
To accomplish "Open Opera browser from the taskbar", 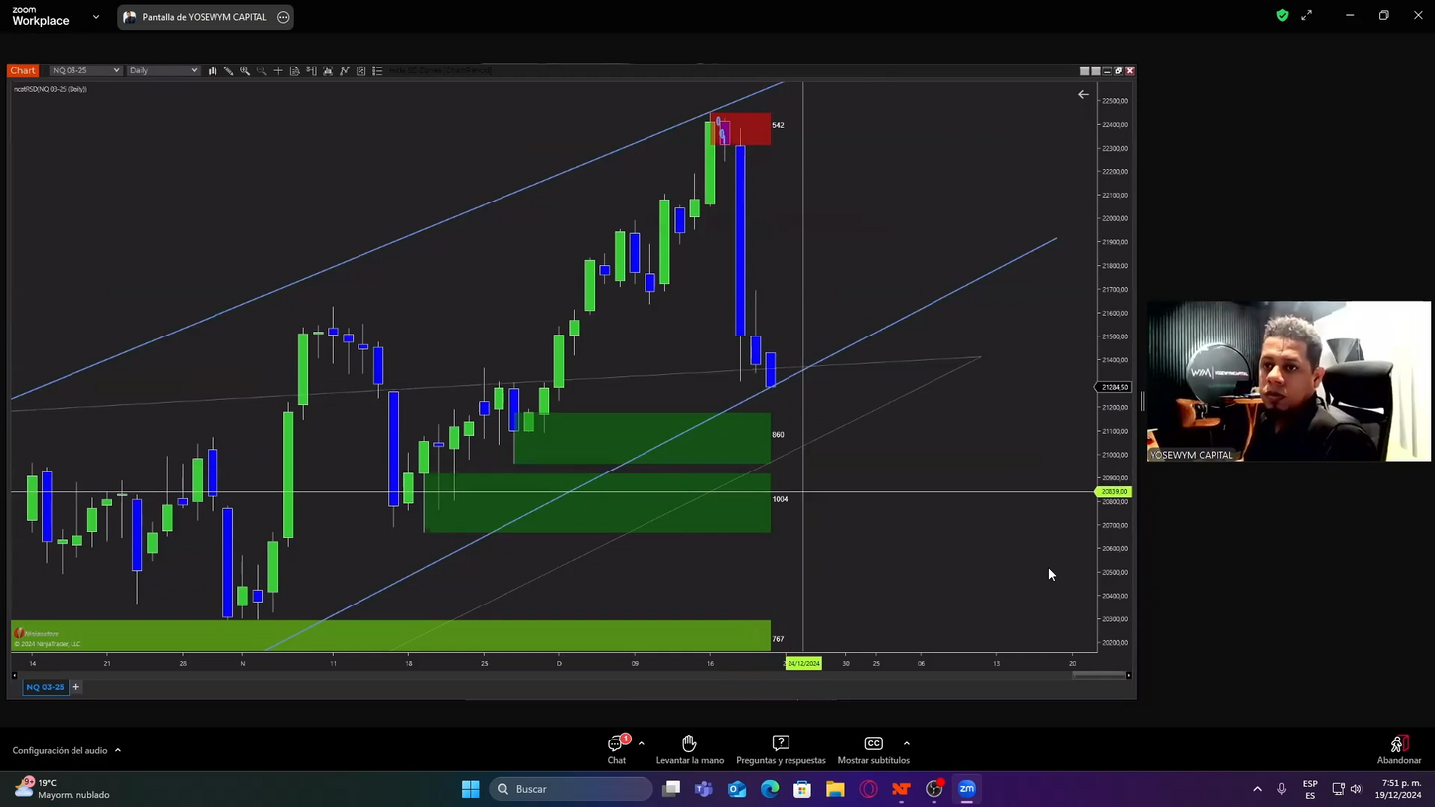I will point(868,789).
